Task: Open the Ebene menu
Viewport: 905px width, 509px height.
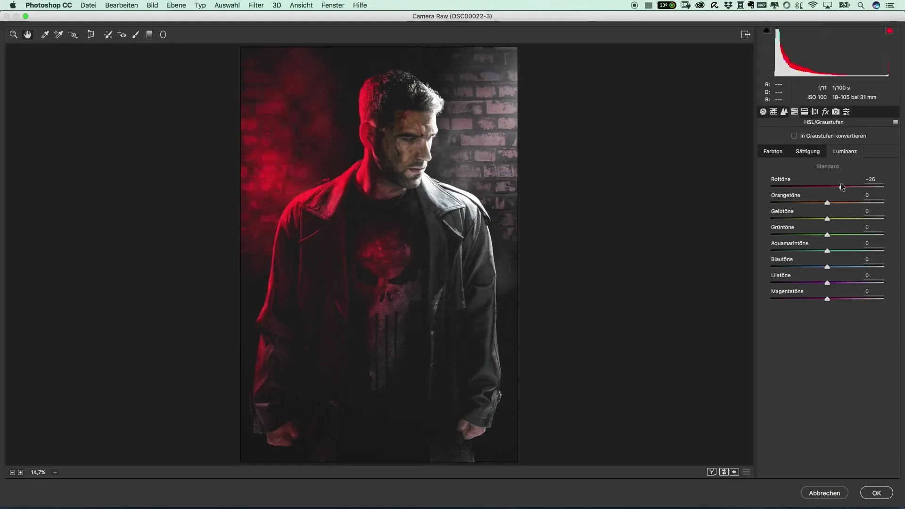Action: click(x=176, y=5)
